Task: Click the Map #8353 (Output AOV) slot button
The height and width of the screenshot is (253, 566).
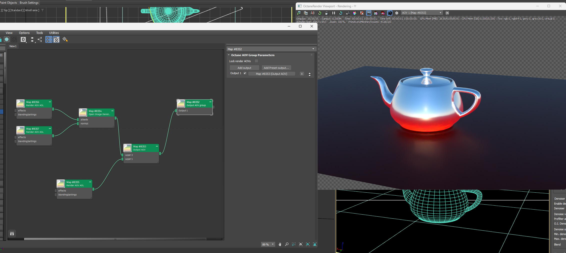Action: pos(271,74)
